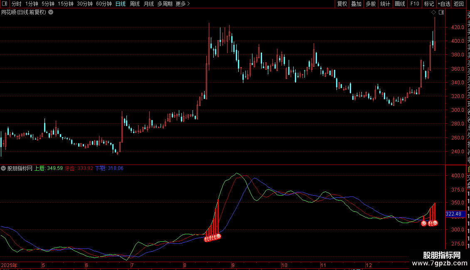Click the 2025年 label on timeline
Viewport: 470px width, 270px height.
click(10, 265)
